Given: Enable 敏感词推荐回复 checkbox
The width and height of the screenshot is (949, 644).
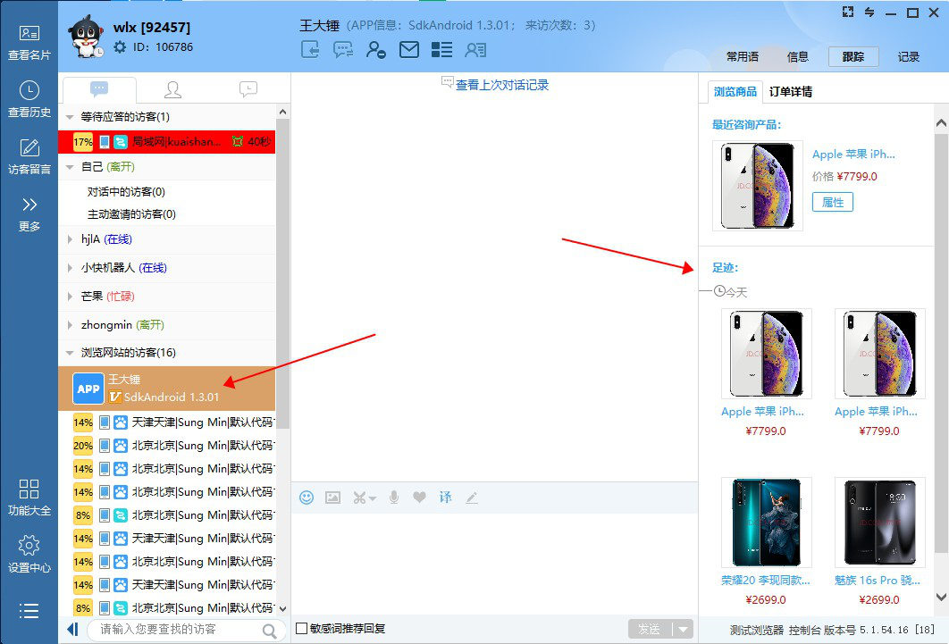Looking at the screenshot, I should click(302, 629).
